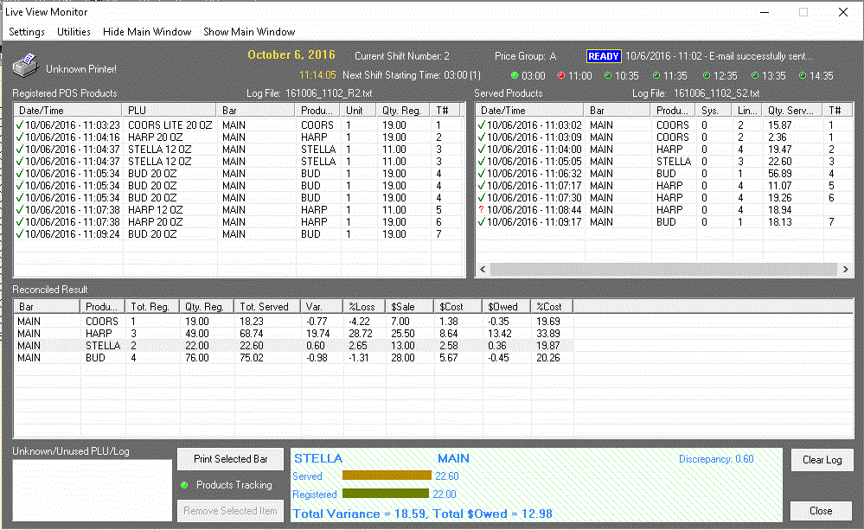Click the Served quantity bar for STELLA
The image size is (864, 530).
tap(387, 476)
